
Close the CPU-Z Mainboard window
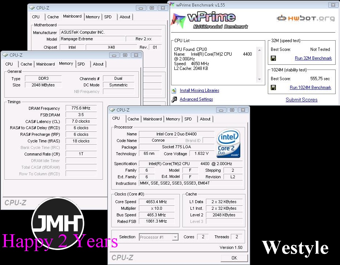point(163,8)
